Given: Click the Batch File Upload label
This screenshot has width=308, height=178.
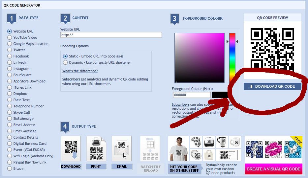Looking at the screenshot, I should (x=151, y=168).
